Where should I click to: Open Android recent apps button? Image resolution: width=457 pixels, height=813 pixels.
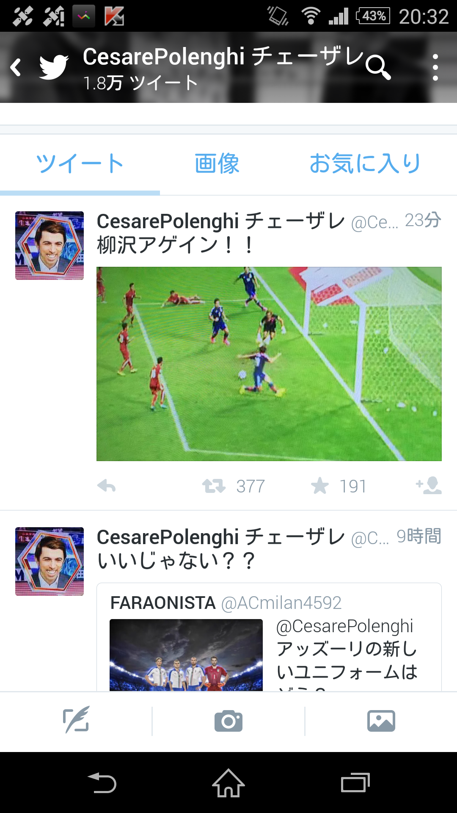click(x=355, y=783)
